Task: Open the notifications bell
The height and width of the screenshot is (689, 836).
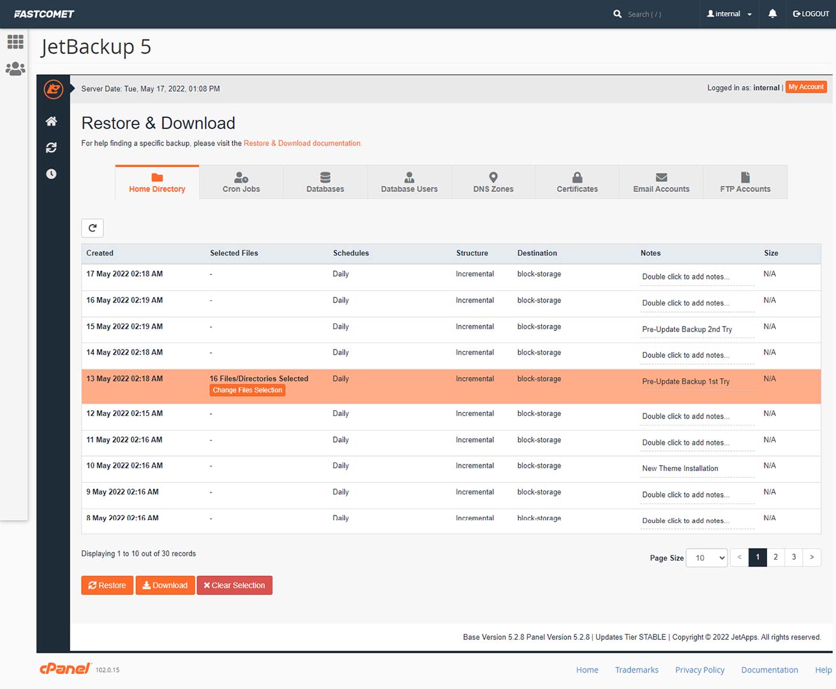Action: (772, 13)
